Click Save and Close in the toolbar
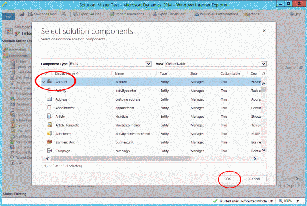Screen dimensions: 307x206 pos(42,14)
